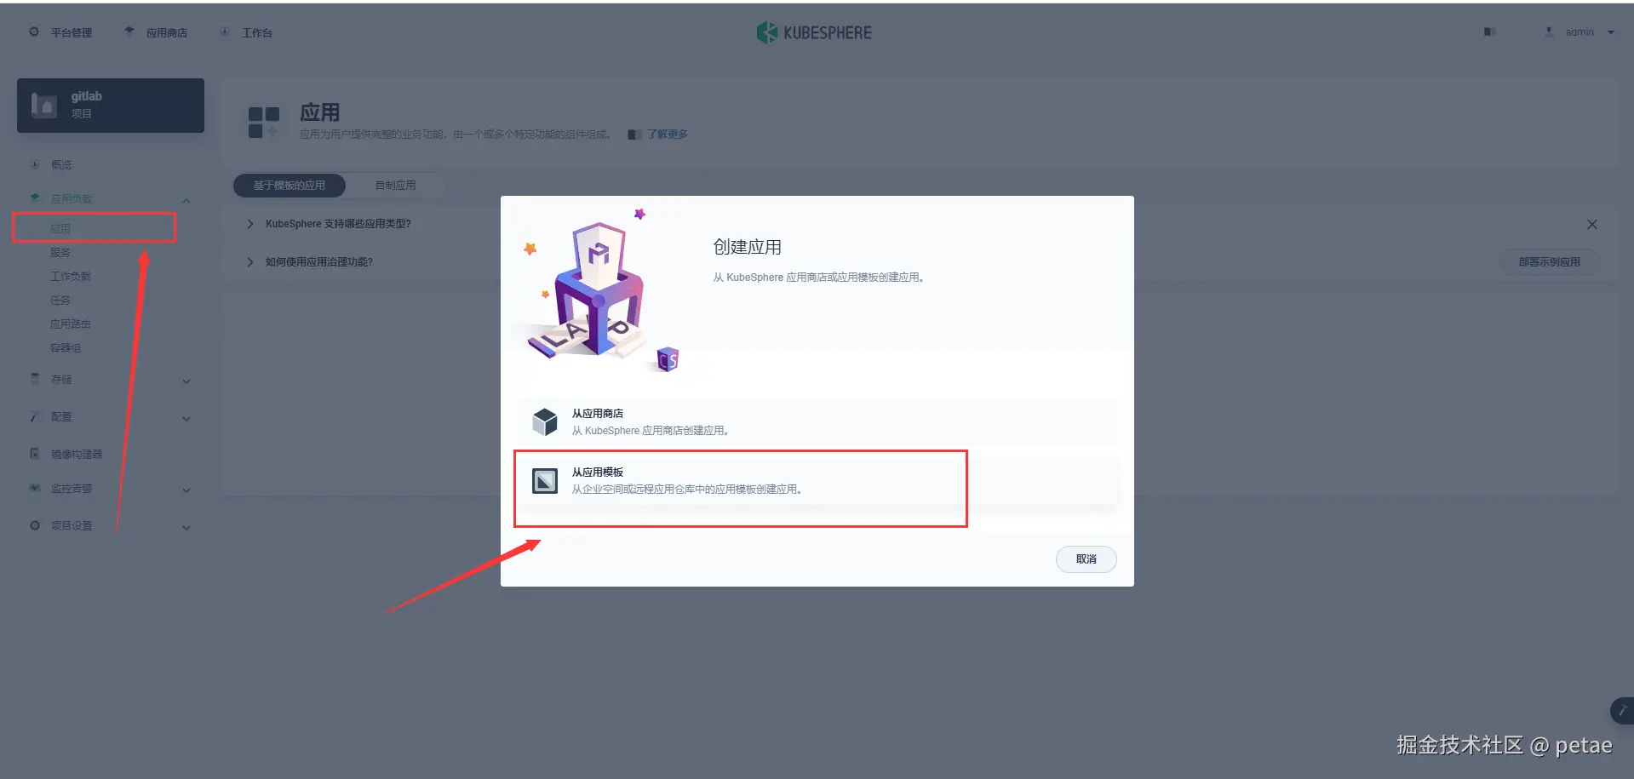Switch to 基于模板的应用 tab

click(290, 185)
